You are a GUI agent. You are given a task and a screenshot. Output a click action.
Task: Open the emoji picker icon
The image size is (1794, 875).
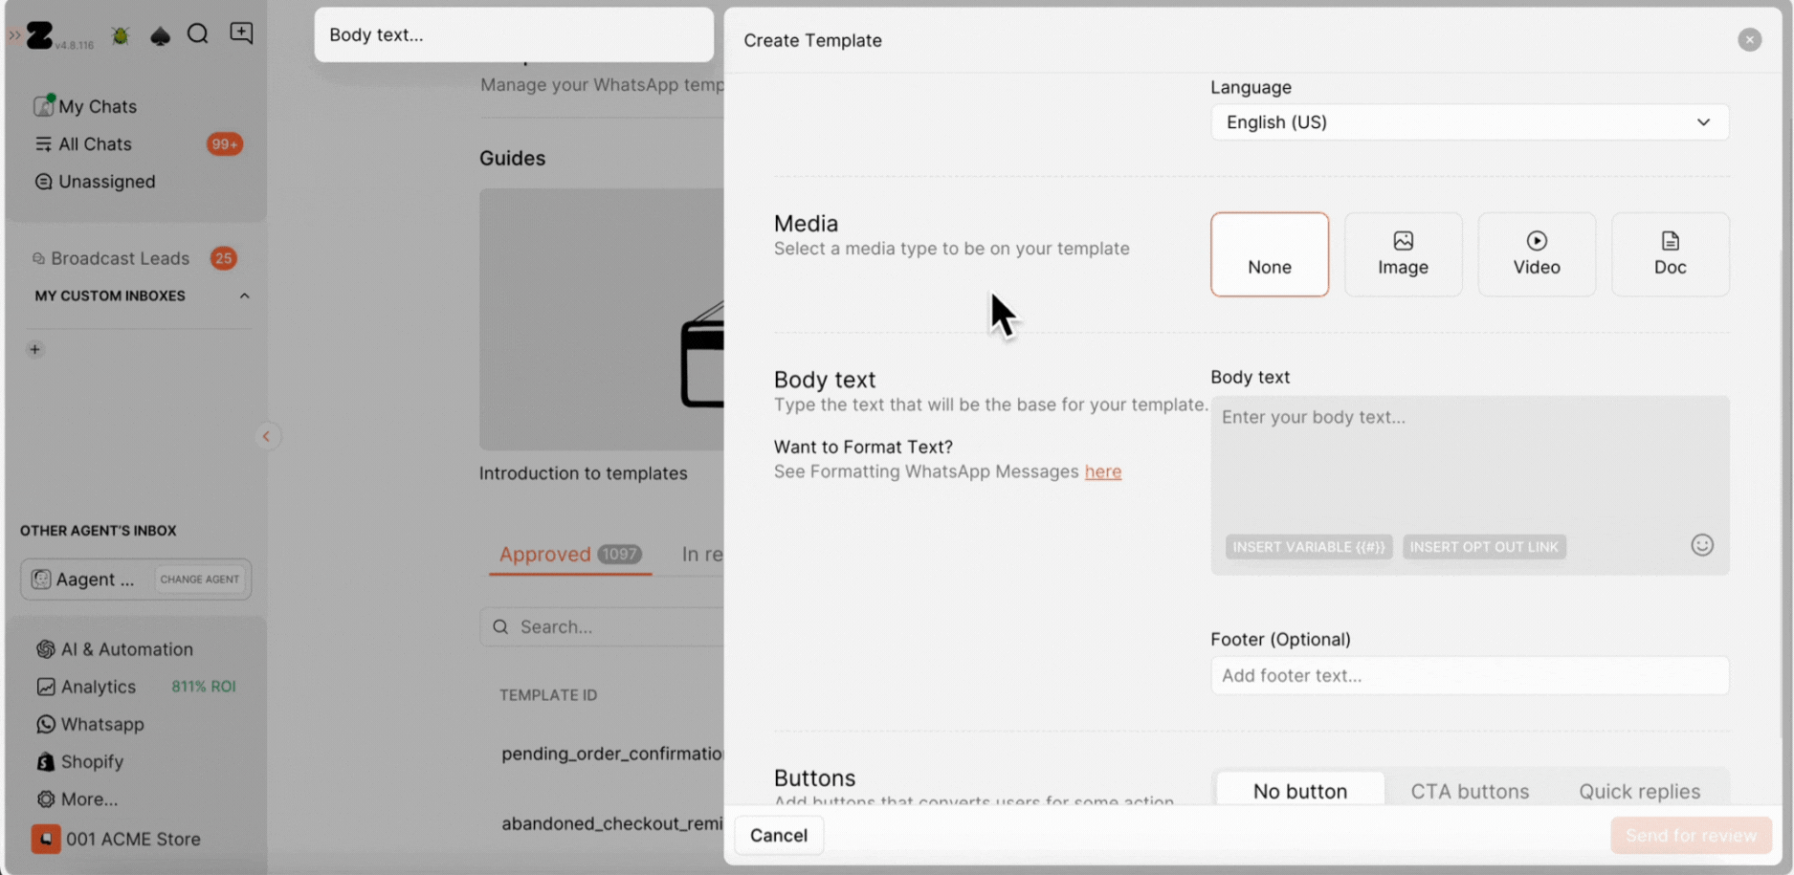point(1702,545)
